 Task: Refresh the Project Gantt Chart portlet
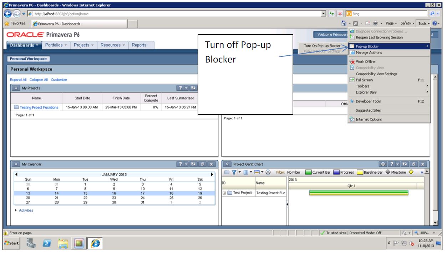tap(405, 164)
